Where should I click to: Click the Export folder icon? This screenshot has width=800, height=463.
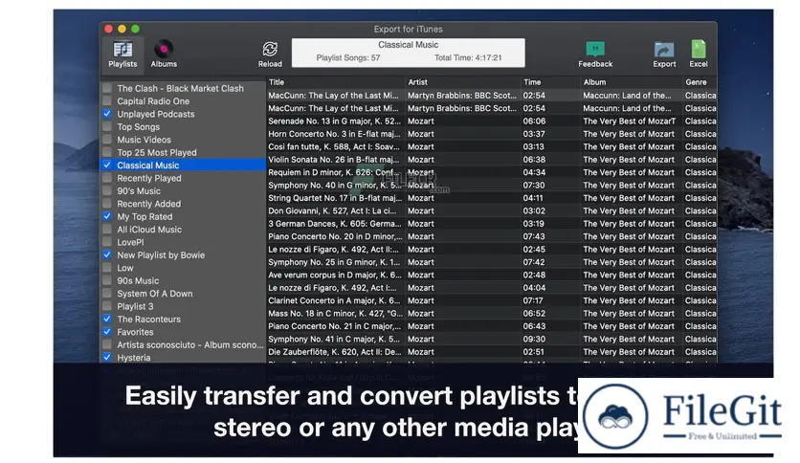664,50
